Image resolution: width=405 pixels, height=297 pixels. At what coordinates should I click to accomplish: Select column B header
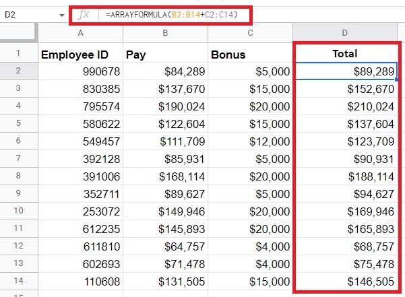[x=165, y=33]
